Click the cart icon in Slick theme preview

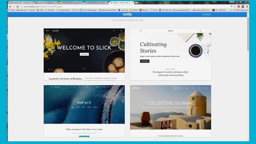121,30
